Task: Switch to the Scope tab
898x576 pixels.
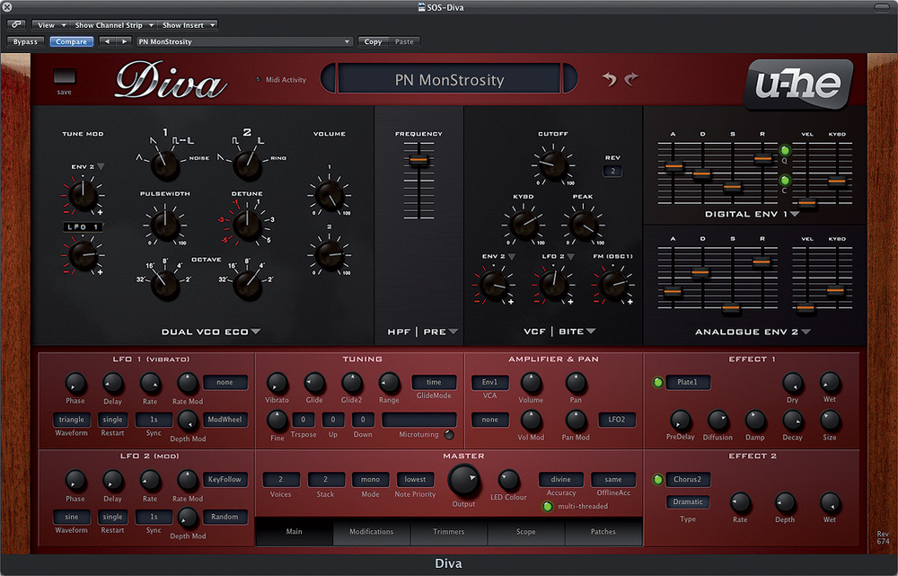Action: pyautogui.click(x=525, y=531)
